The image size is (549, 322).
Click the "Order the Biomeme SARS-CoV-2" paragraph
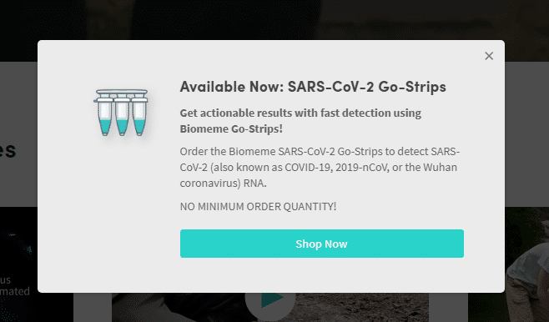tap(320, 167)
